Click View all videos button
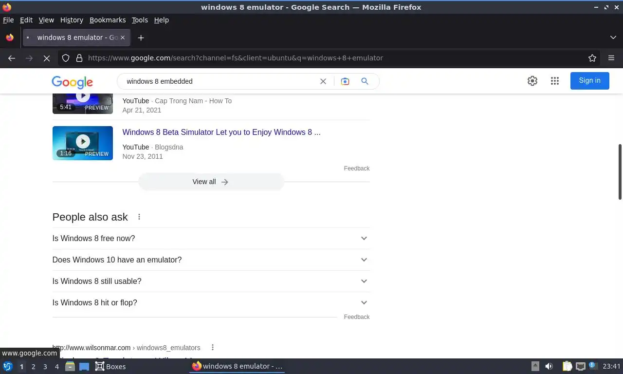This screenshot has height=374, width=623. [x=211, y=182]
